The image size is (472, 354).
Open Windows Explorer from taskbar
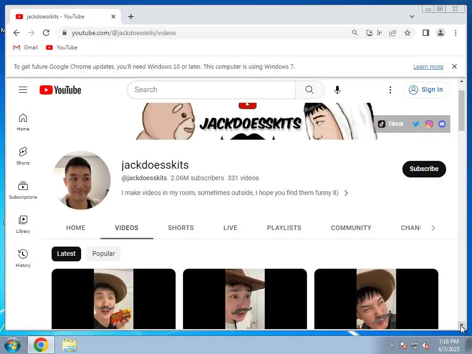click(70, 345)
